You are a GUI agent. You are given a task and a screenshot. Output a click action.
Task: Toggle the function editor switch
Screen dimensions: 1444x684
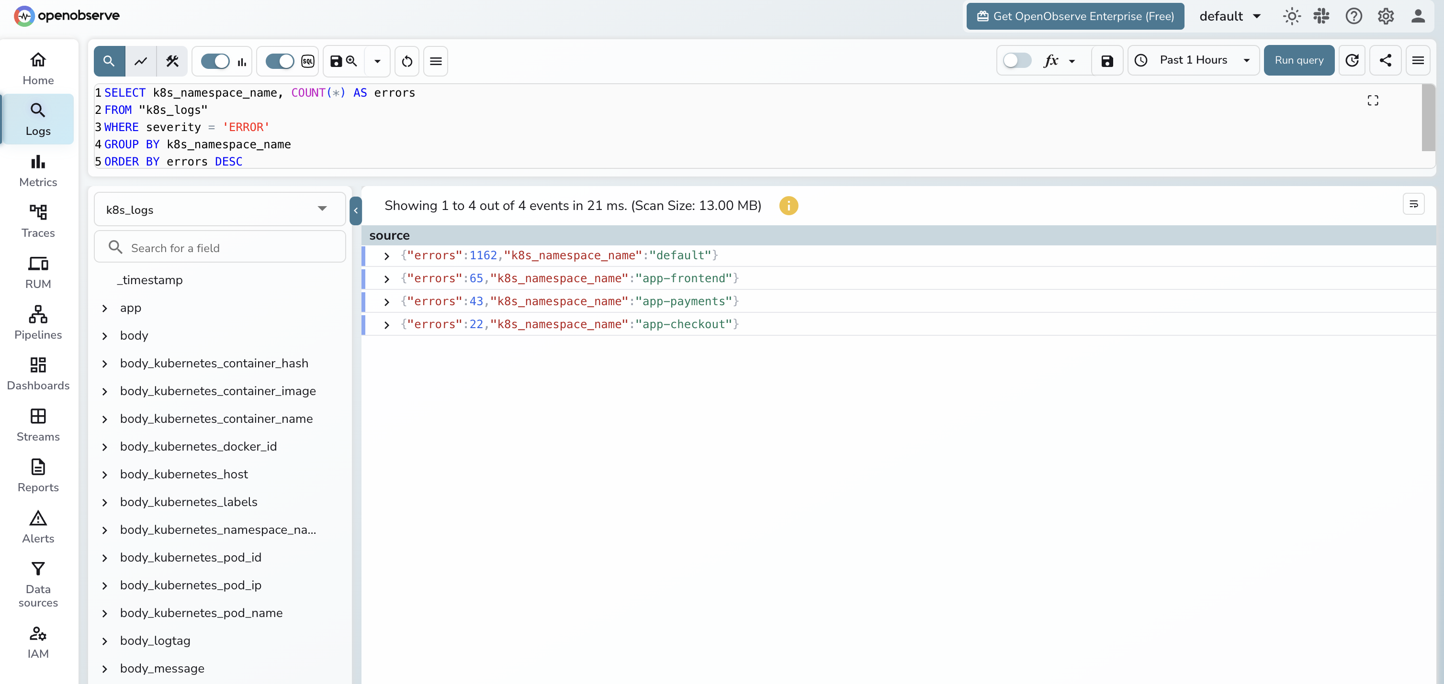1017,60
